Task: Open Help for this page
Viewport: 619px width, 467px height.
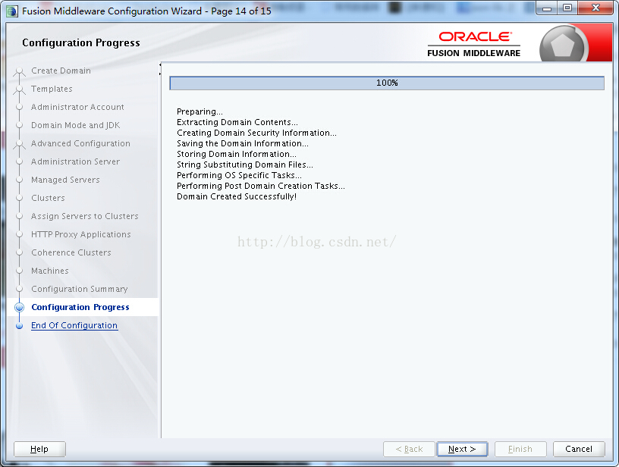Action: click(39, 449)
